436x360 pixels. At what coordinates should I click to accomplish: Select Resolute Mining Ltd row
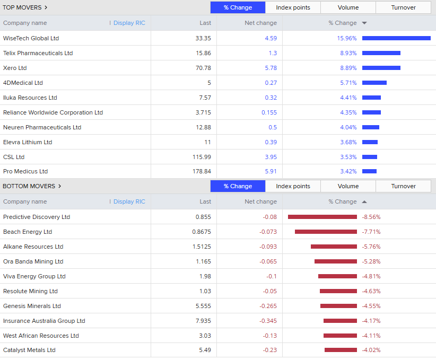218,291
